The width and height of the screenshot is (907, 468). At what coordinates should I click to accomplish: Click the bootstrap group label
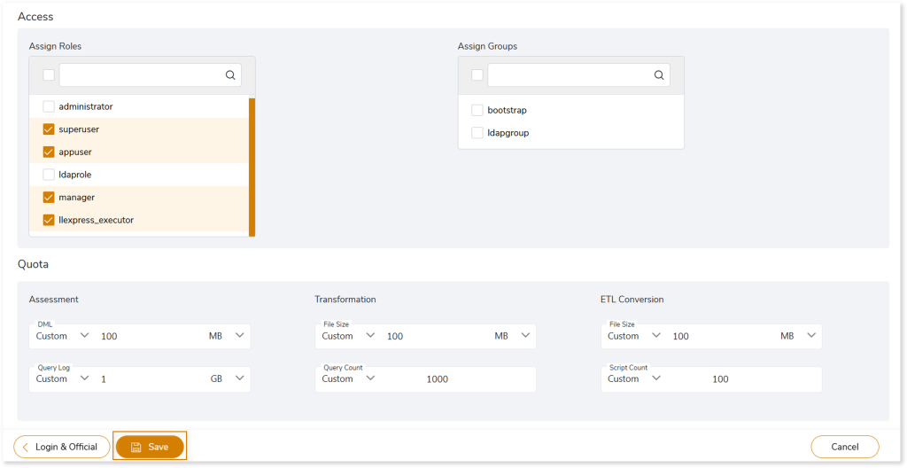[x=508, y=110]
